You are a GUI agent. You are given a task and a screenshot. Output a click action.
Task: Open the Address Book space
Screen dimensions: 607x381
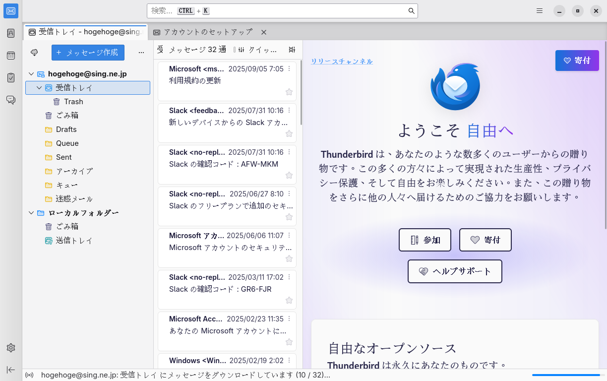coord(11,33)
